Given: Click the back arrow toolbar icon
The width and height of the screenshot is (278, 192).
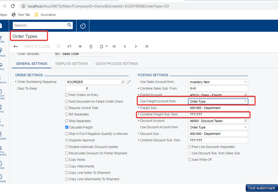Looking at the screenshot, I should tap(16, 46).
